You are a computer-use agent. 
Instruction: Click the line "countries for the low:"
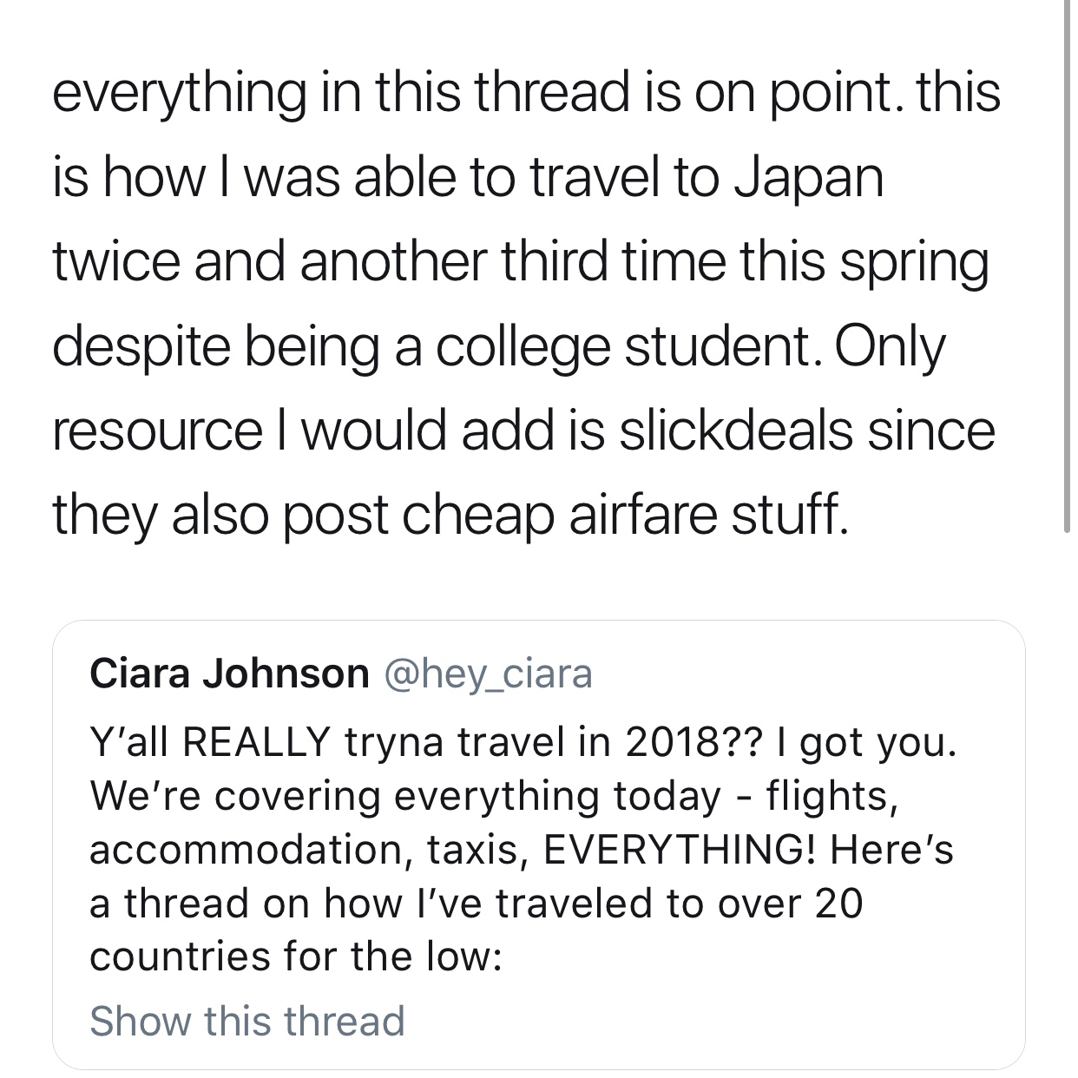click(296, 956)
